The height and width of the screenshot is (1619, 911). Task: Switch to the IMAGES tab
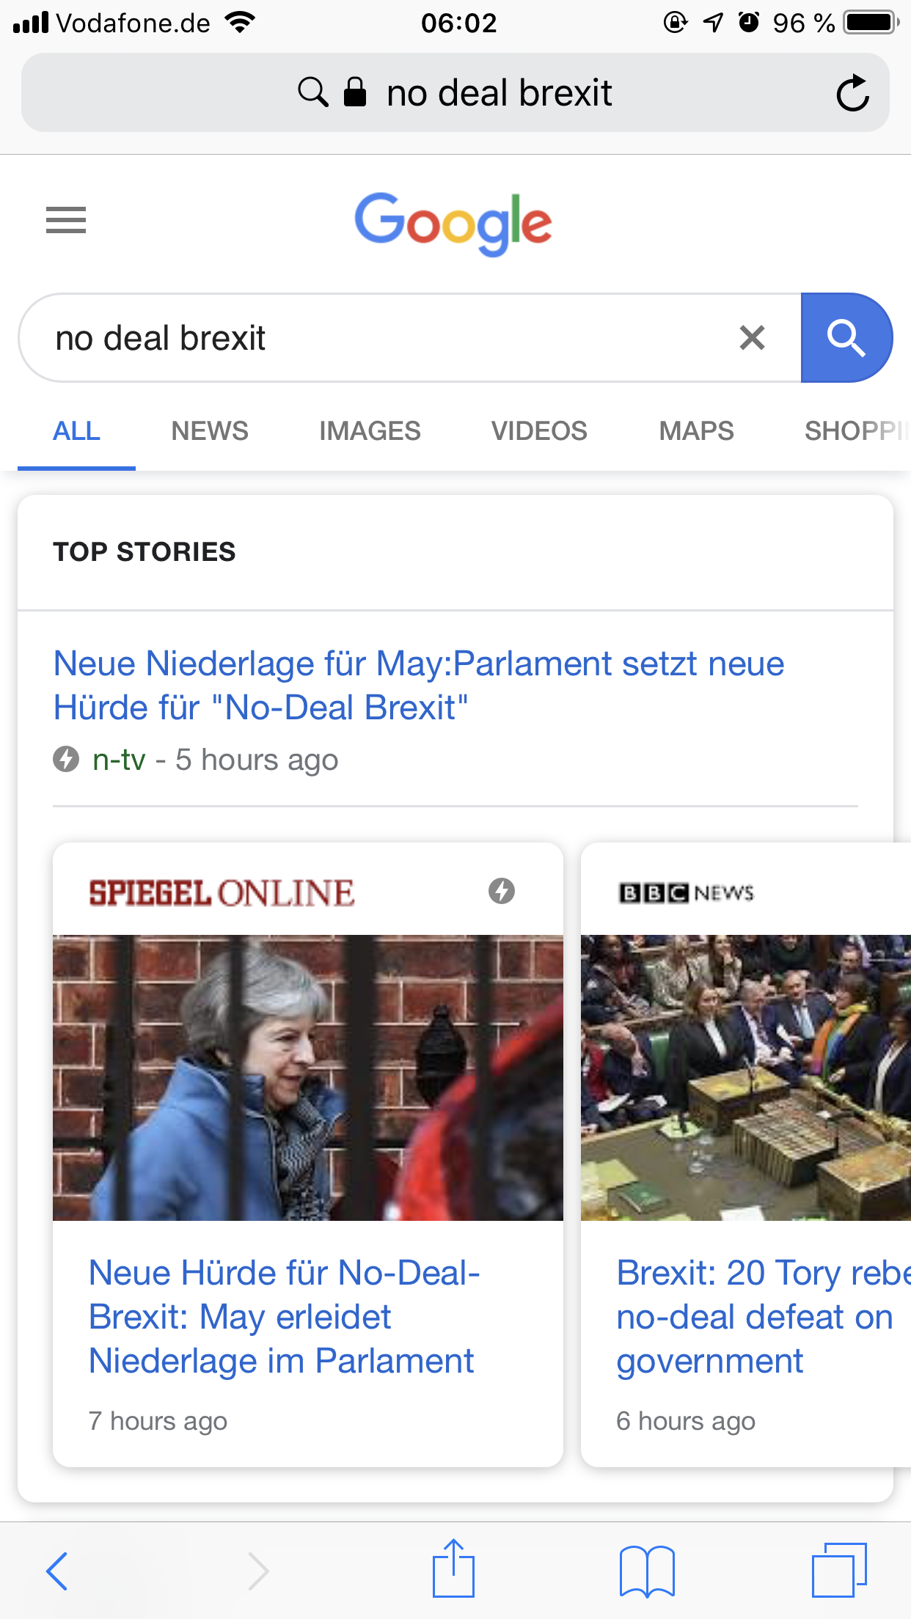point(370,431)
